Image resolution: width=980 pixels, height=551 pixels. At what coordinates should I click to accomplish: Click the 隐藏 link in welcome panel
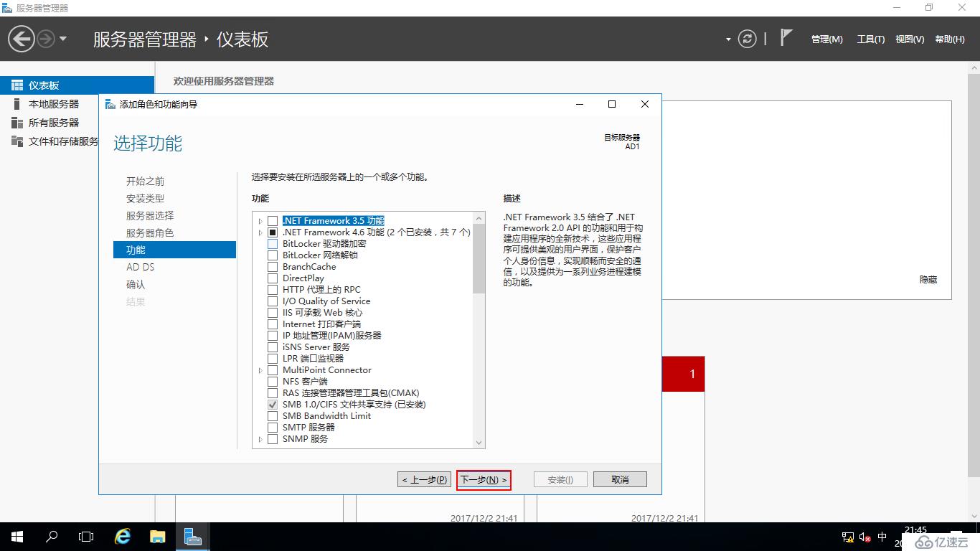pos(928,280)
